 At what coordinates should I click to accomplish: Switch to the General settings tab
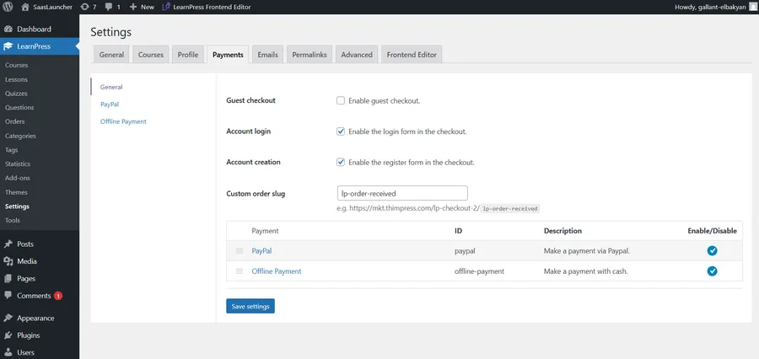112,55
